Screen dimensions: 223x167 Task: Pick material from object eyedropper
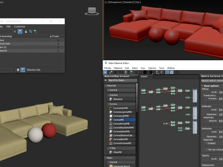[x=111, y=72]
